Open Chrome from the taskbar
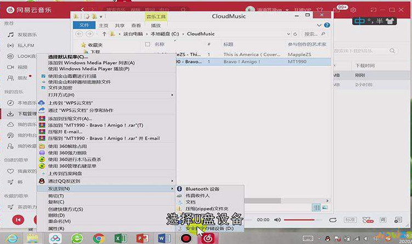 [x=99, y=239]
